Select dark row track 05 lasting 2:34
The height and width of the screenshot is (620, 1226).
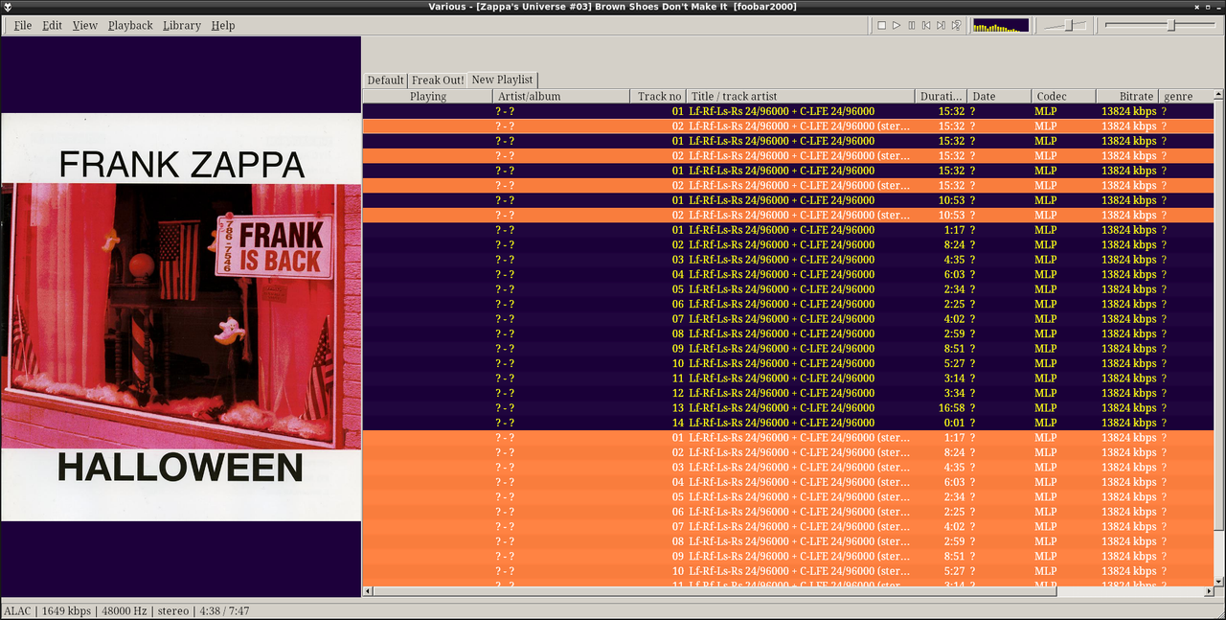788,288
